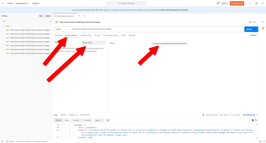
Task: Click the Save disk icon
Action: 250,22
